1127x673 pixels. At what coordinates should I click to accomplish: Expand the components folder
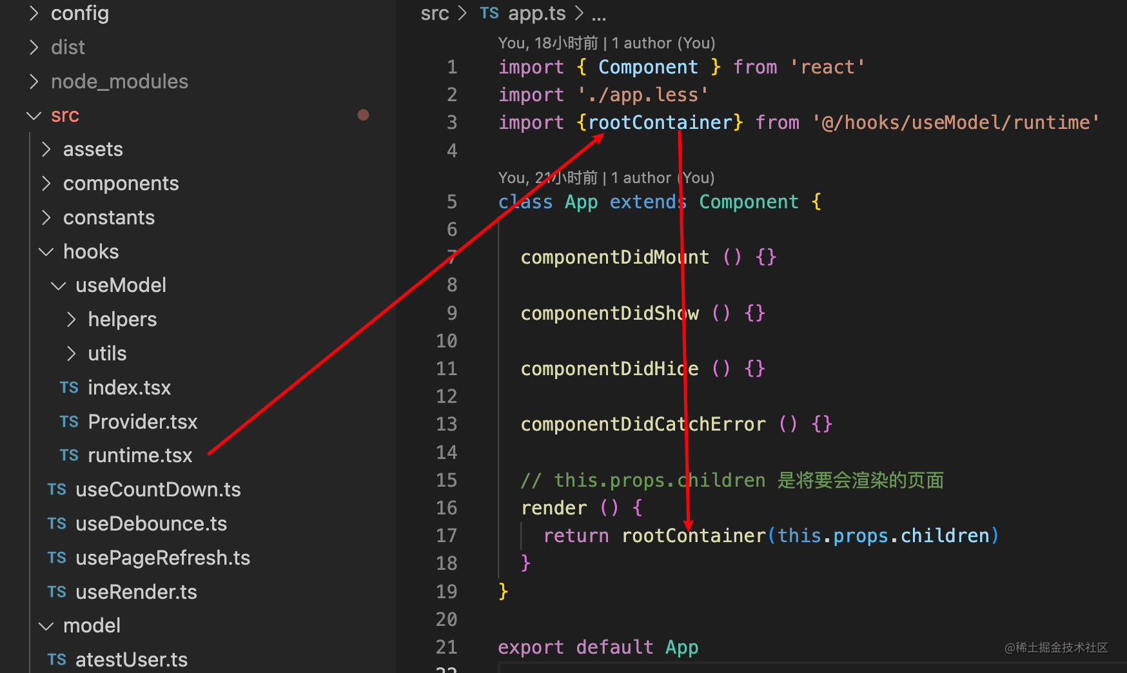point(46,184)
